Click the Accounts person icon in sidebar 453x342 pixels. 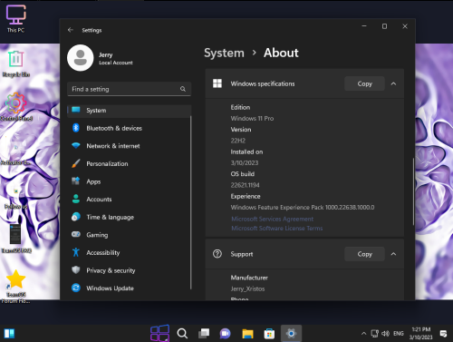[x=76, y=199]
